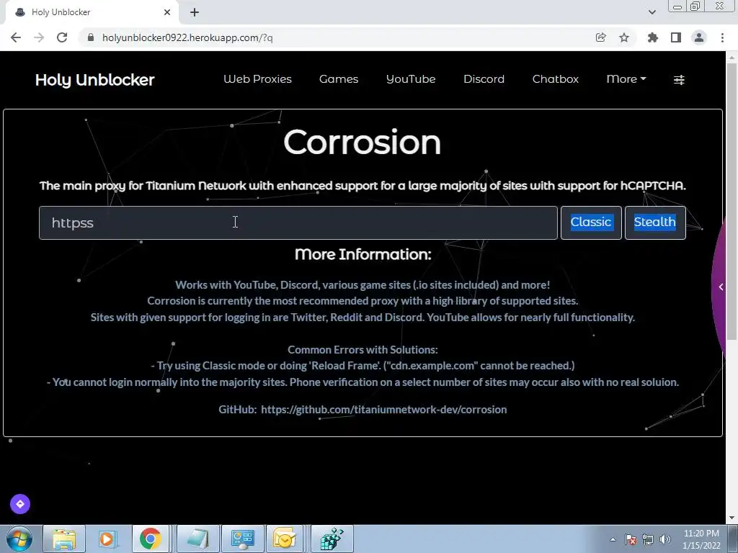The height and width of the screenshot is (553, 738).
Task: Expand the side panel arrow on right edge
Action: [x=721, y=287]
